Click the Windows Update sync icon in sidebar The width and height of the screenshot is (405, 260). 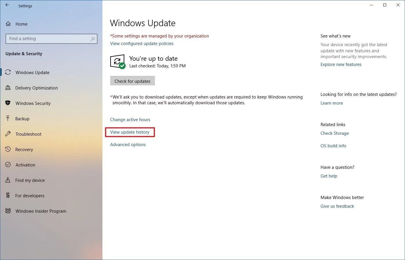(x=8, y=72)
